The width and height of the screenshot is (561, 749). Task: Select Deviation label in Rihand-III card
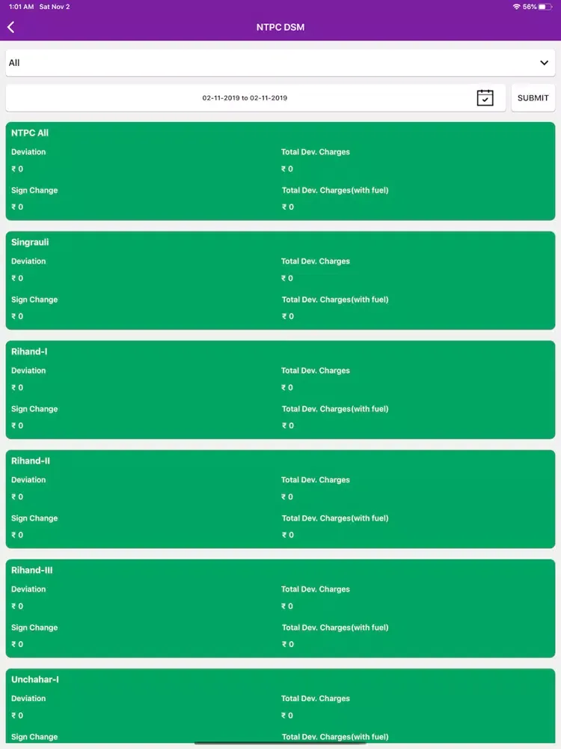pos(28,589)
